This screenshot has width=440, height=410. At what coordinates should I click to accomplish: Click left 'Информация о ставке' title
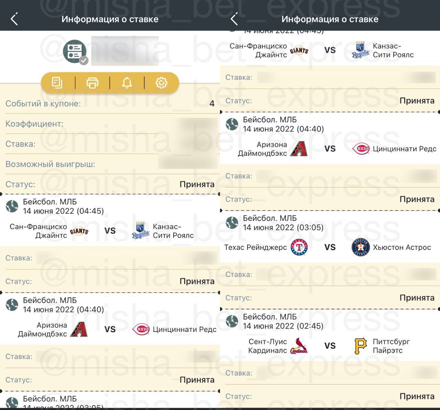coord(110,19)
